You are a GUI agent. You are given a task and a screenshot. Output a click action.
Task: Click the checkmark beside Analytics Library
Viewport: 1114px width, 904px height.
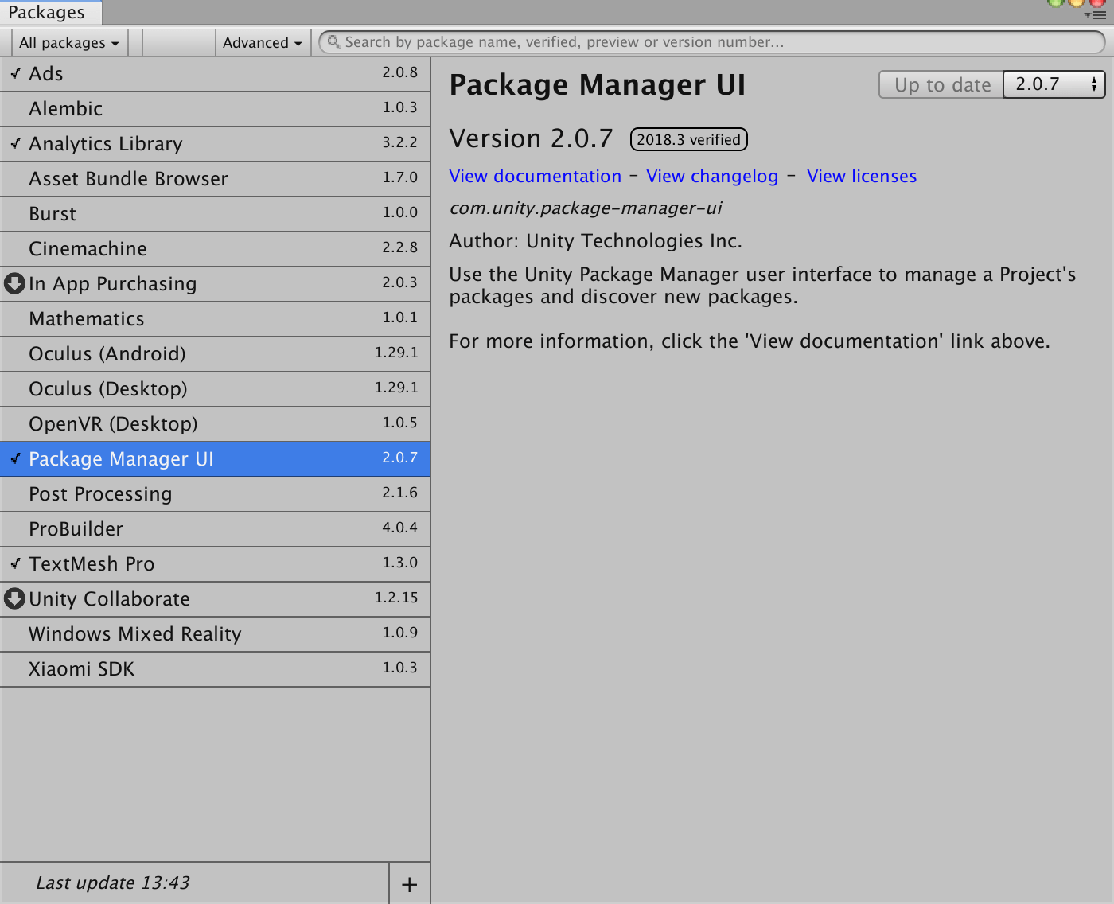tap(14, 142)
